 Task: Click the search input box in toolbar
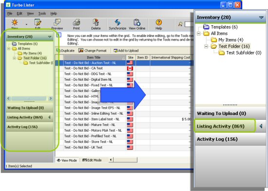pos(189,24)
